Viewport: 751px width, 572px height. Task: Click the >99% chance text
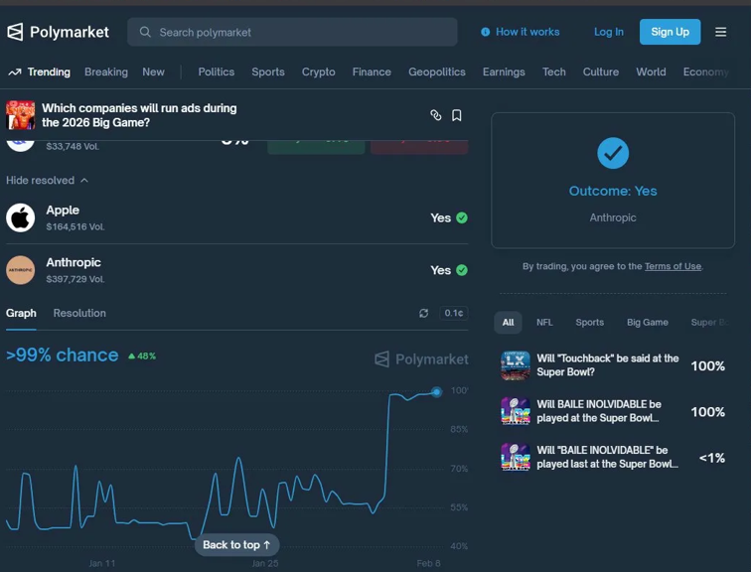click(x=63, y=356)
